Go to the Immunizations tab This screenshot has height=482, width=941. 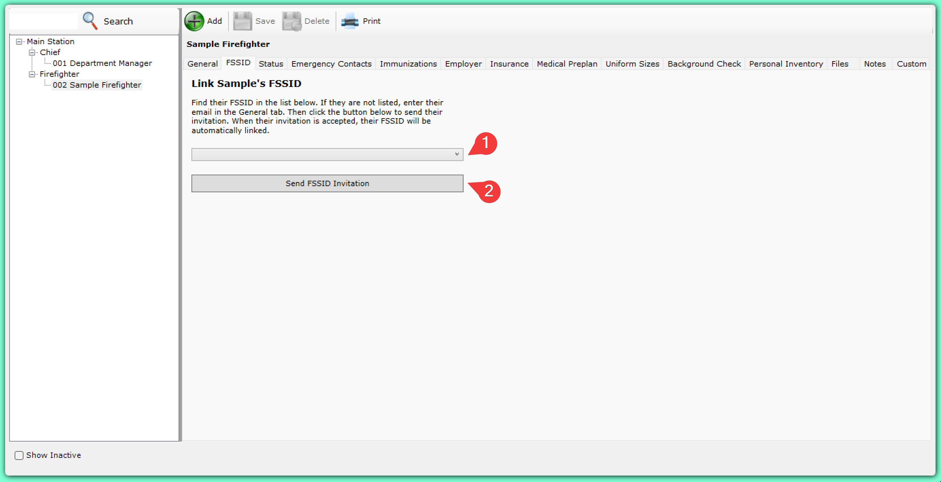(x=408, y=64)
